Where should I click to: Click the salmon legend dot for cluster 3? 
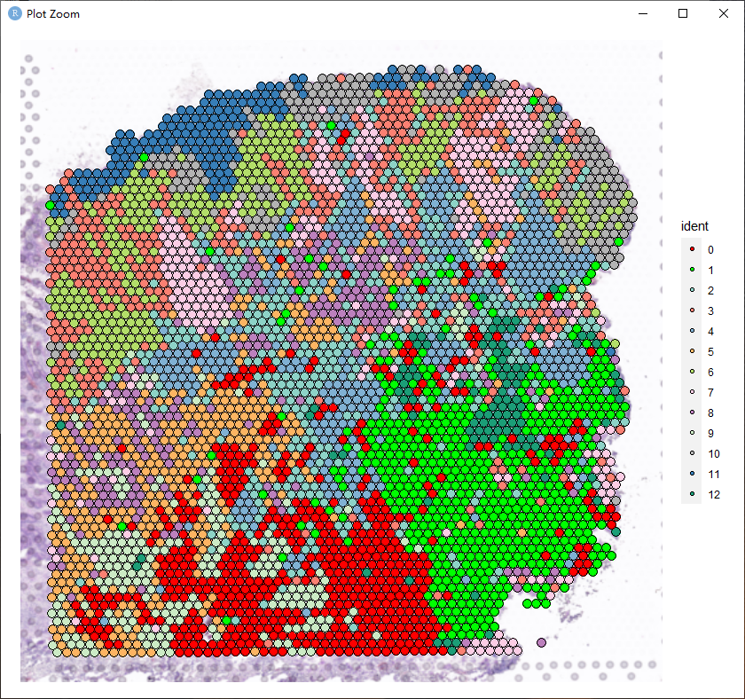[693, 310]
